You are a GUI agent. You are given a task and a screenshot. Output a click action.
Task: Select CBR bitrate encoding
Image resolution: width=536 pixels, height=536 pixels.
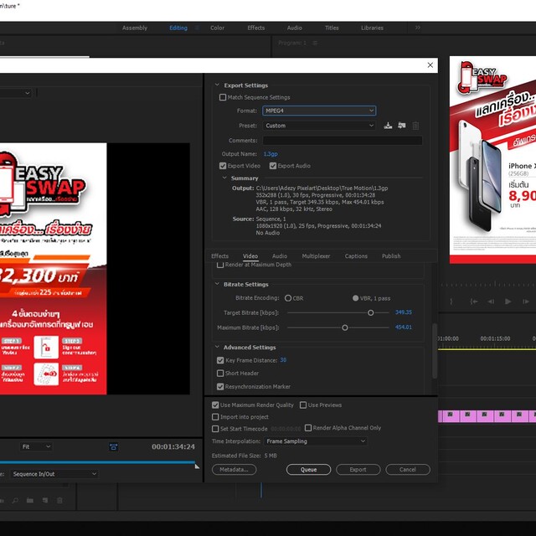point(288,298)
